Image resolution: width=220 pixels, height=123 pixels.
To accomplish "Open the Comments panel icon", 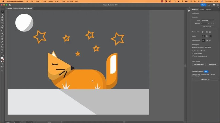I will pyautogui.click(x=189, y=11).
